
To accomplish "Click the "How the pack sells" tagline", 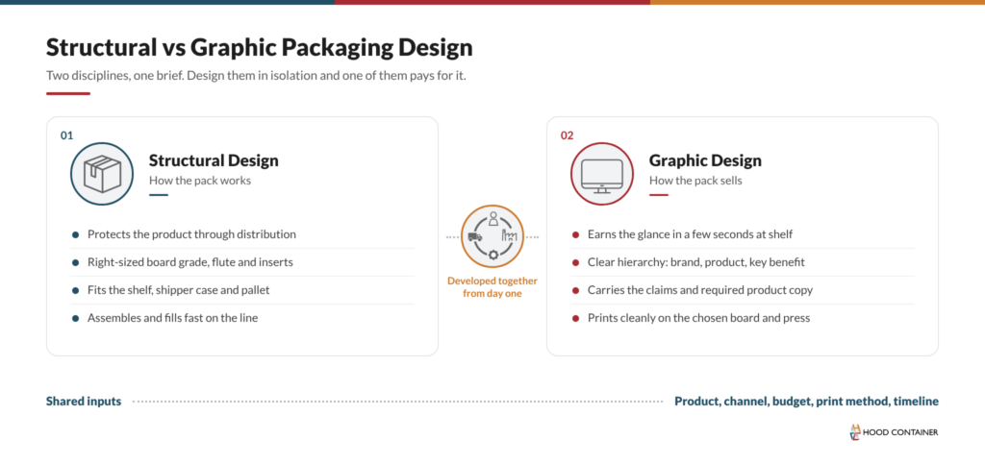I will tap(695, 181).
